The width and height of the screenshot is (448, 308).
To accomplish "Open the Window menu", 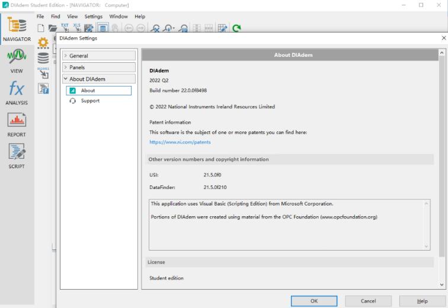I will point(119,17).
